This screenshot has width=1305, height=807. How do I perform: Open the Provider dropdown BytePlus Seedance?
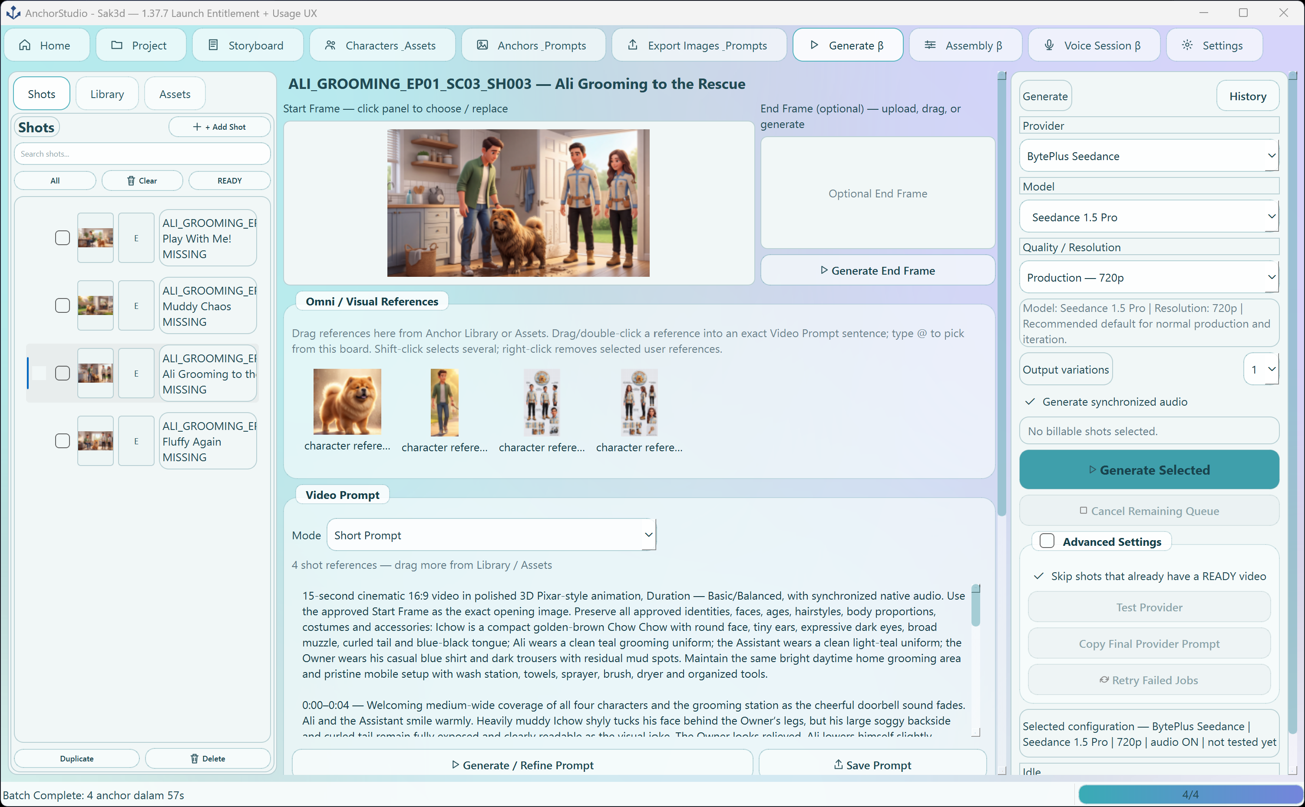[1149, 156]
